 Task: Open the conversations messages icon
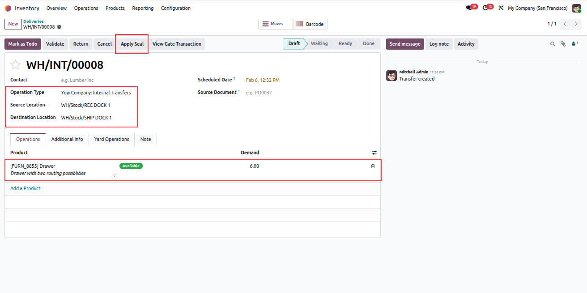tap(469, 8)
